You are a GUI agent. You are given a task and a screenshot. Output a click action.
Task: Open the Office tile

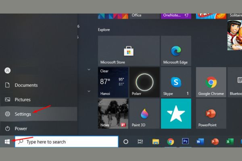[x=144, y=16]
